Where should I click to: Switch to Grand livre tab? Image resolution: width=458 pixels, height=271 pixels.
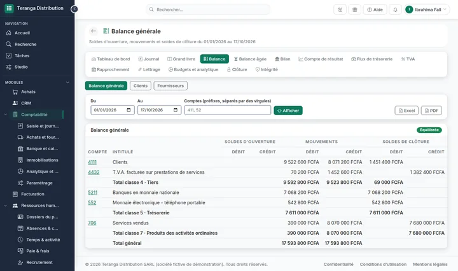181,59
